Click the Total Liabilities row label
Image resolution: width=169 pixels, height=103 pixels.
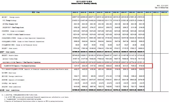click(x=10, y=90)
